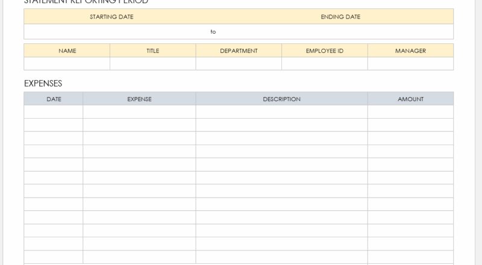This screenshot has height=265, width=482.
Task: Click the empty cell under MANAGER
Action: pyautogui.click(x=410, y=64)
